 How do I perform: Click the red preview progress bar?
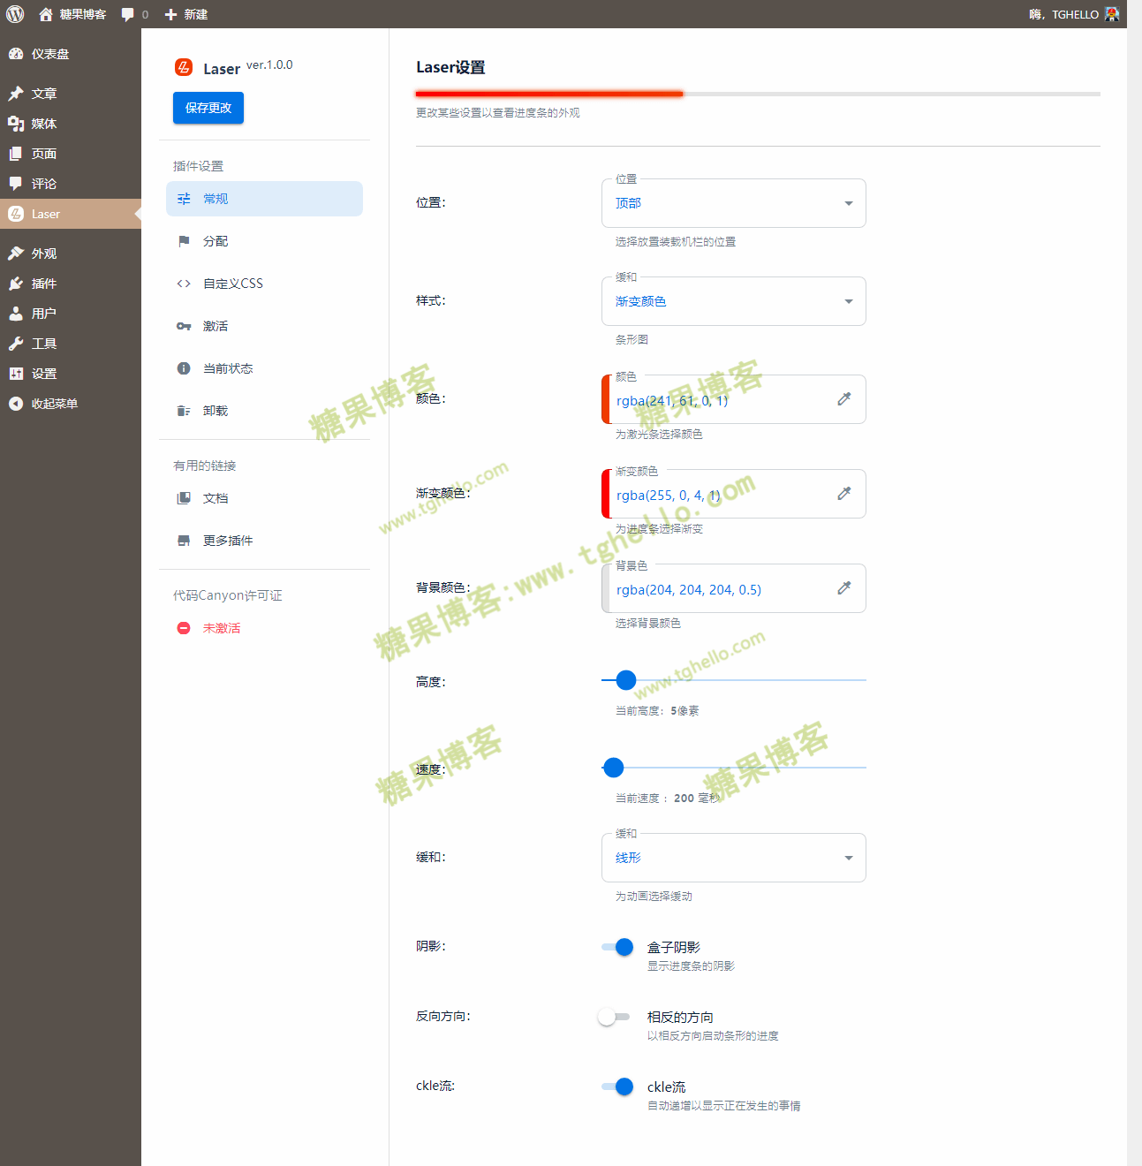[x=549, y=93]
